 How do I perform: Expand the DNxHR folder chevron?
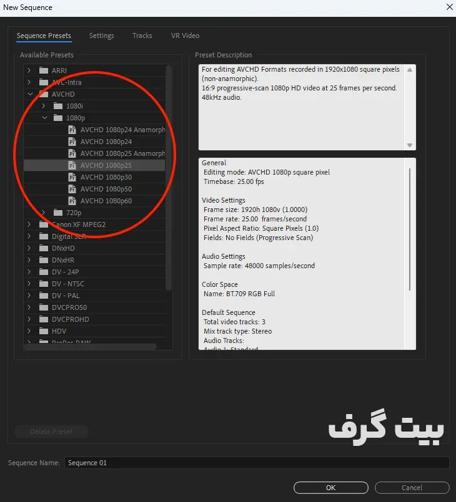pos(29,260)
